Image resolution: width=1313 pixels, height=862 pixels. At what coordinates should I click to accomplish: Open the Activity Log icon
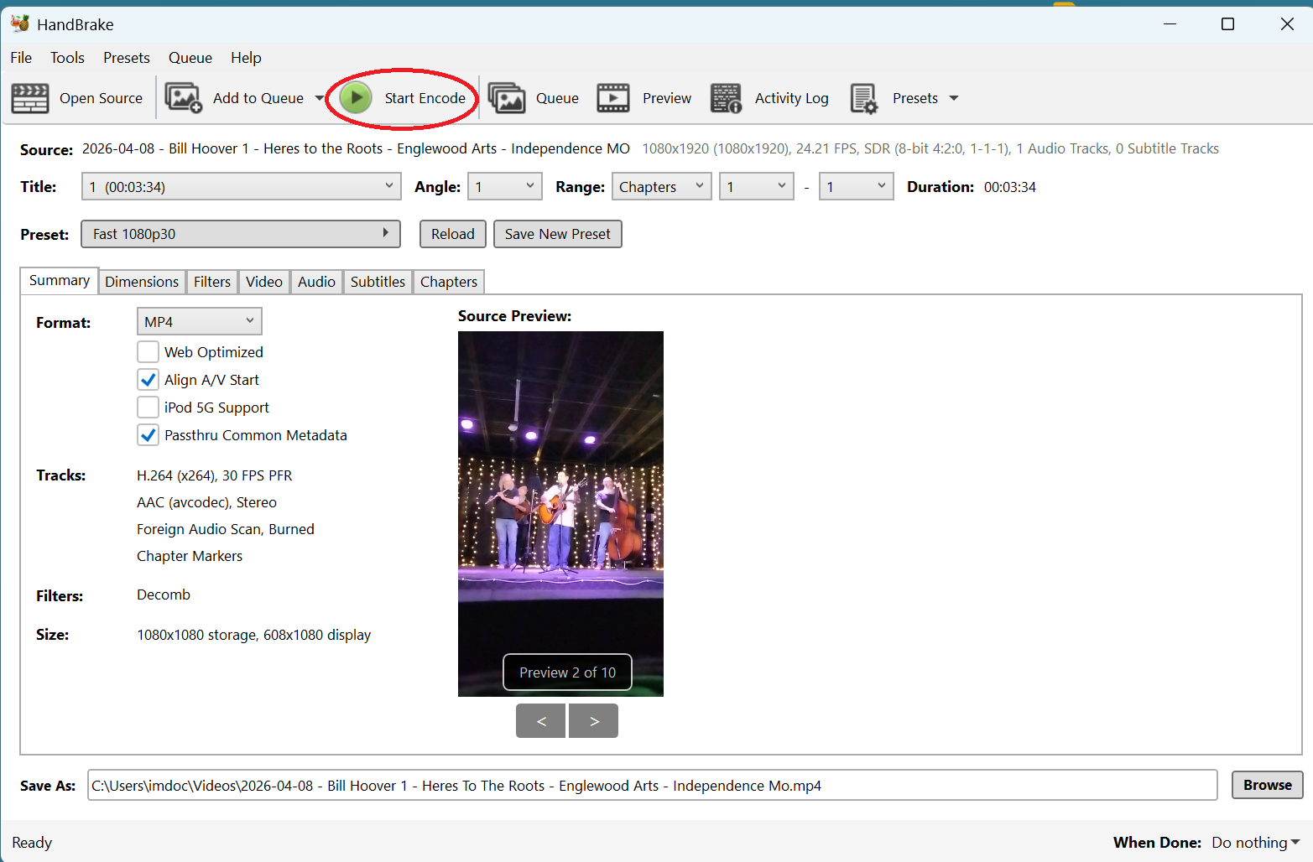(x=726, y=98)
